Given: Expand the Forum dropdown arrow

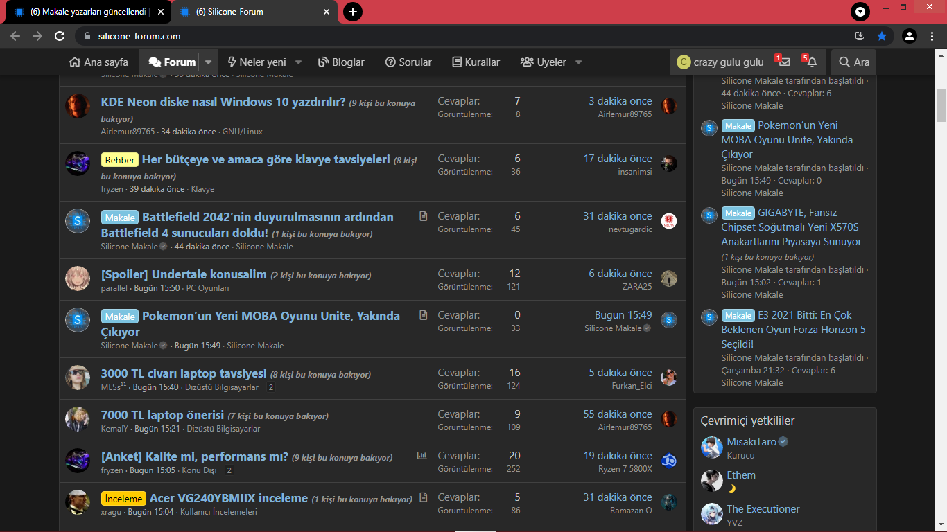Looking at the screenshot, I should tap(209, 62).
